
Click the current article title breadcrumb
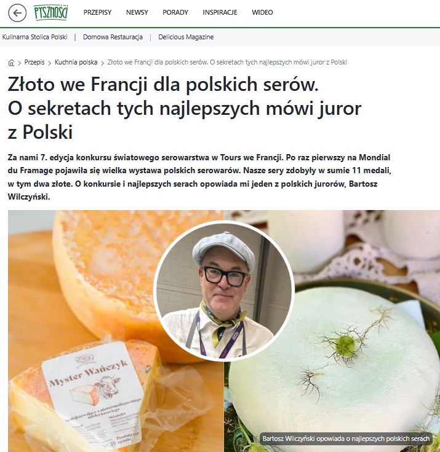[x=227, y=62]
